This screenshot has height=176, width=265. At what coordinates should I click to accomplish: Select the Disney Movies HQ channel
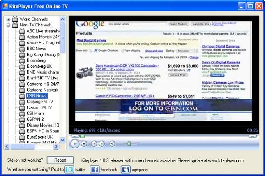point(43,125)
